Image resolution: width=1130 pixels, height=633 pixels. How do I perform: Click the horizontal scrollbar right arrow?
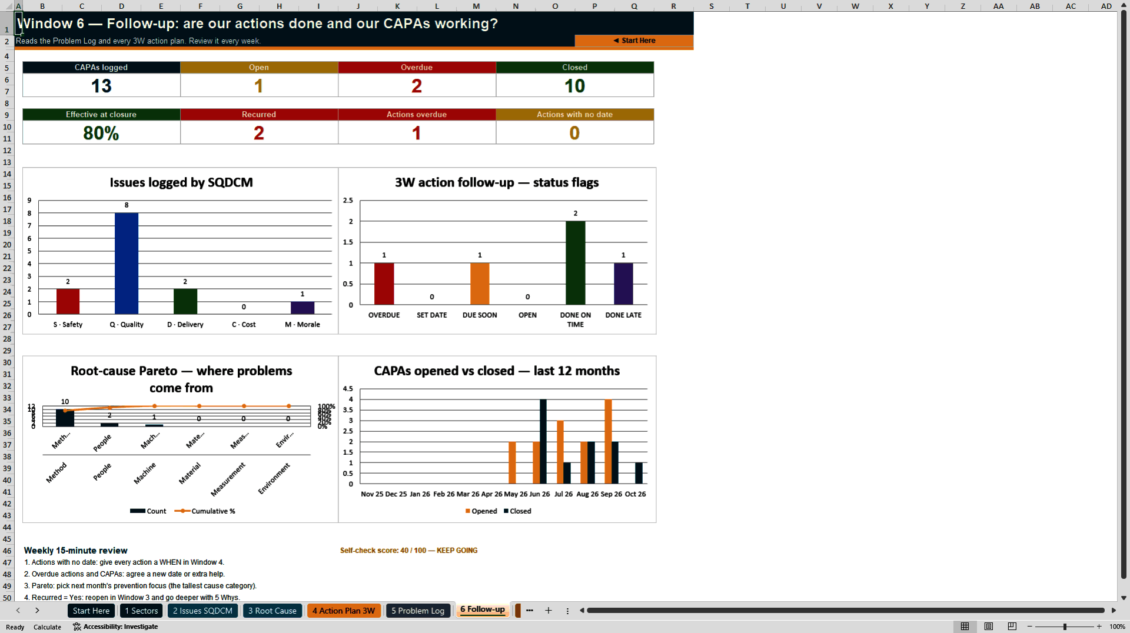[x=1114, y=611]
